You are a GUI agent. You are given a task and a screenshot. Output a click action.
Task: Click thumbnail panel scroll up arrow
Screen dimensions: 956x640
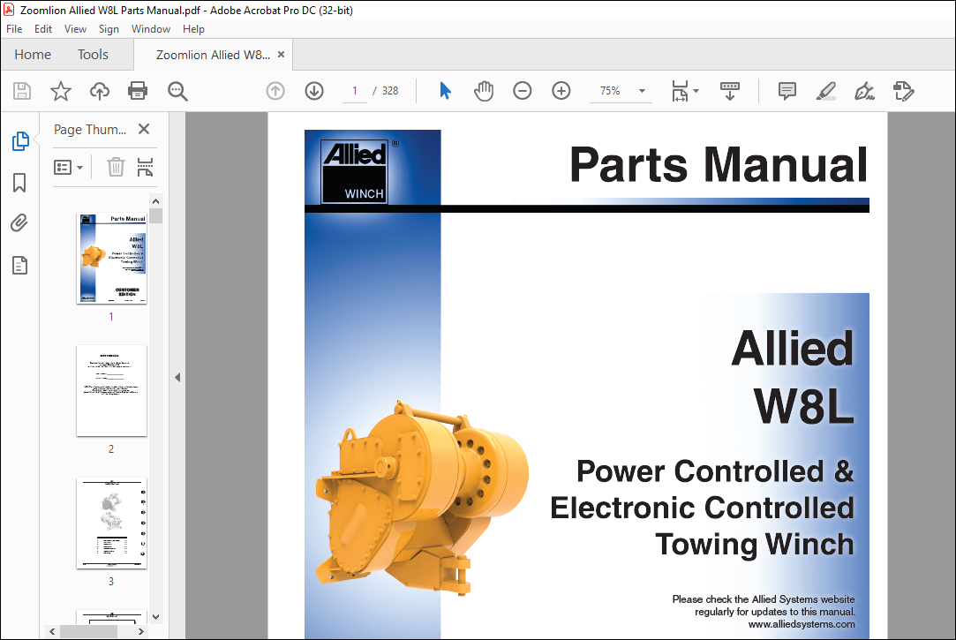click(x=156, y=201)
